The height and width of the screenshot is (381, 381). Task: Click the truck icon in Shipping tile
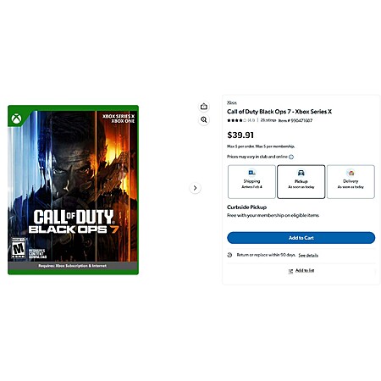point(251,173)
